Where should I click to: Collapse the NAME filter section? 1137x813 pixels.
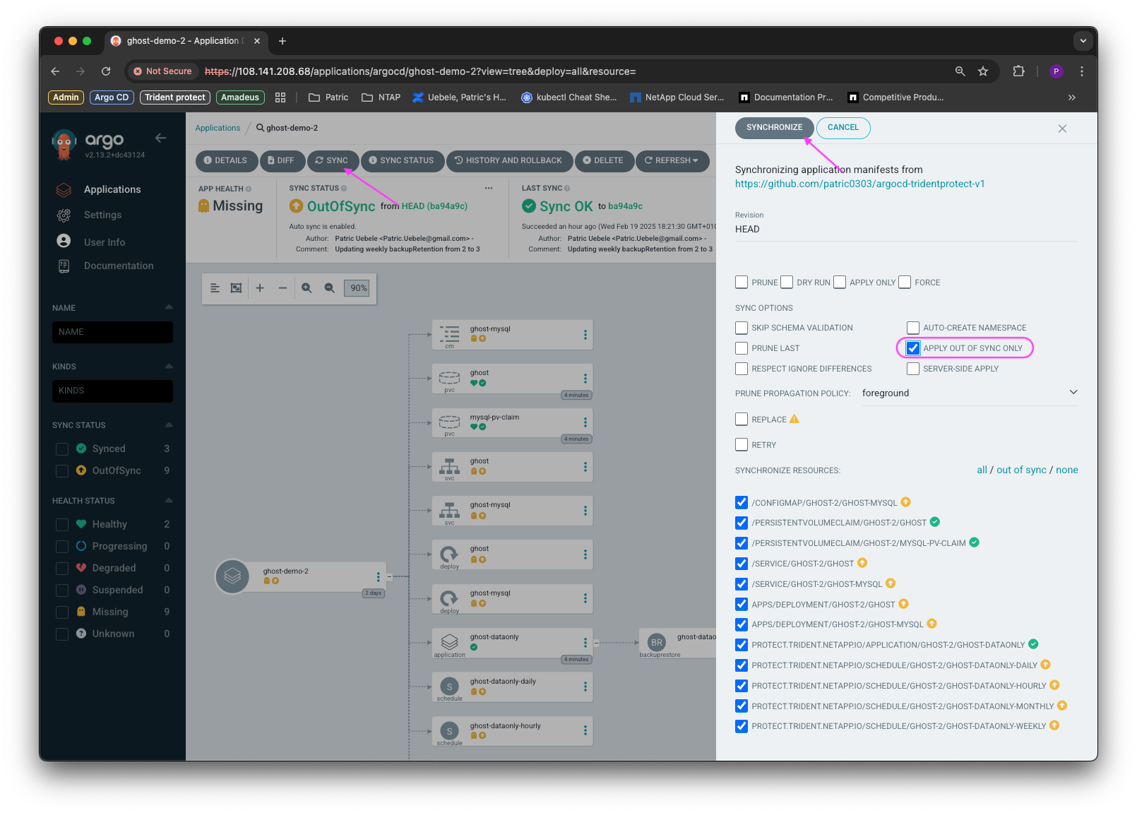[x=169, y=307]
